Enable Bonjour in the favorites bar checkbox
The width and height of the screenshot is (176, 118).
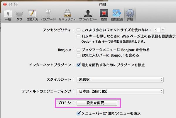tap(79, 55)
